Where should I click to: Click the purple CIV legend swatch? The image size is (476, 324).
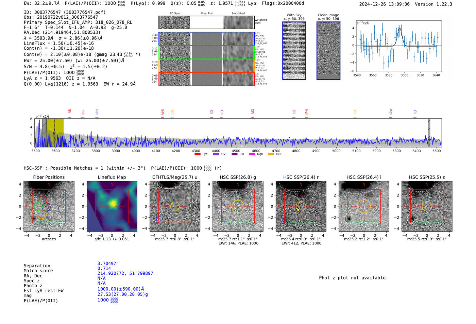pyautogui.click(x=216, y=154)
